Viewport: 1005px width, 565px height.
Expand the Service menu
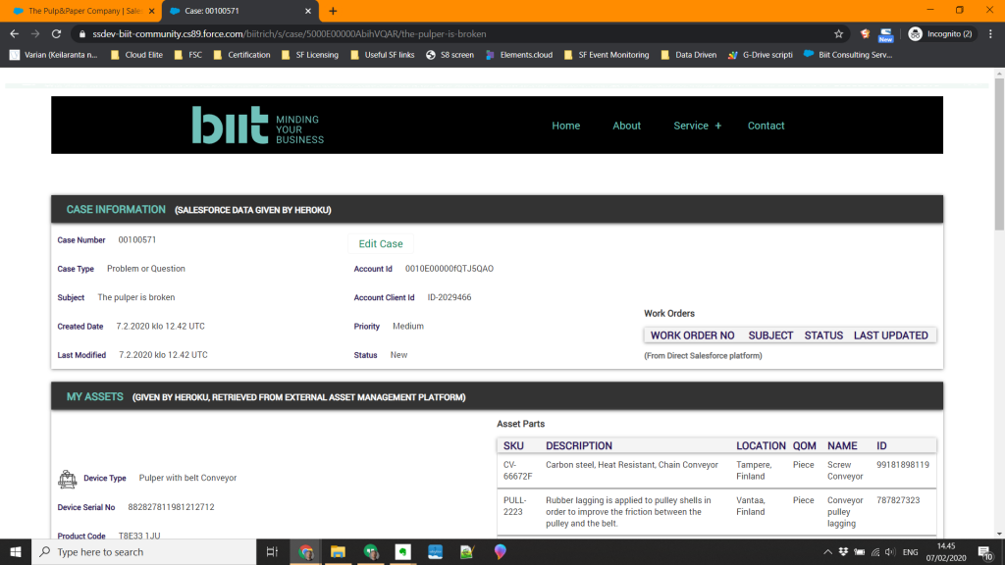[691, 126]
